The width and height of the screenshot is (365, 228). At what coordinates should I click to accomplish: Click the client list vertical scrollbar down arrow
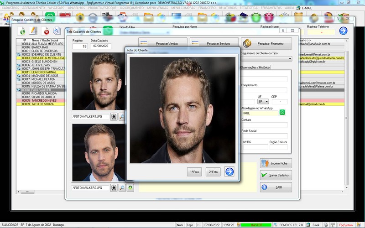point(346,187)
